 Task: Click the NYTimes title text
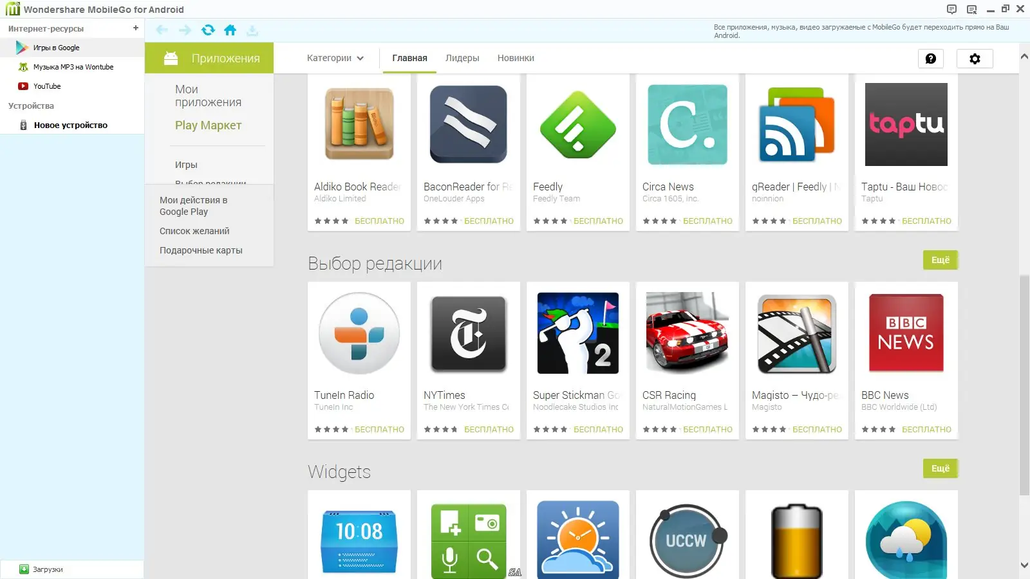click(x=444, y=395)
